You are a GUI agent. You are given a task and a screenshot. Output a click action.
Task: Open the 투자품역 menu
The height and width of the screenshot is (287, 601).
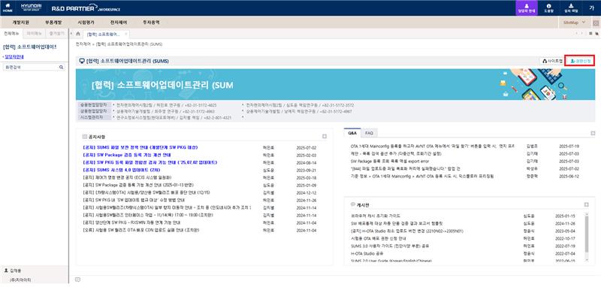(152, 23)
